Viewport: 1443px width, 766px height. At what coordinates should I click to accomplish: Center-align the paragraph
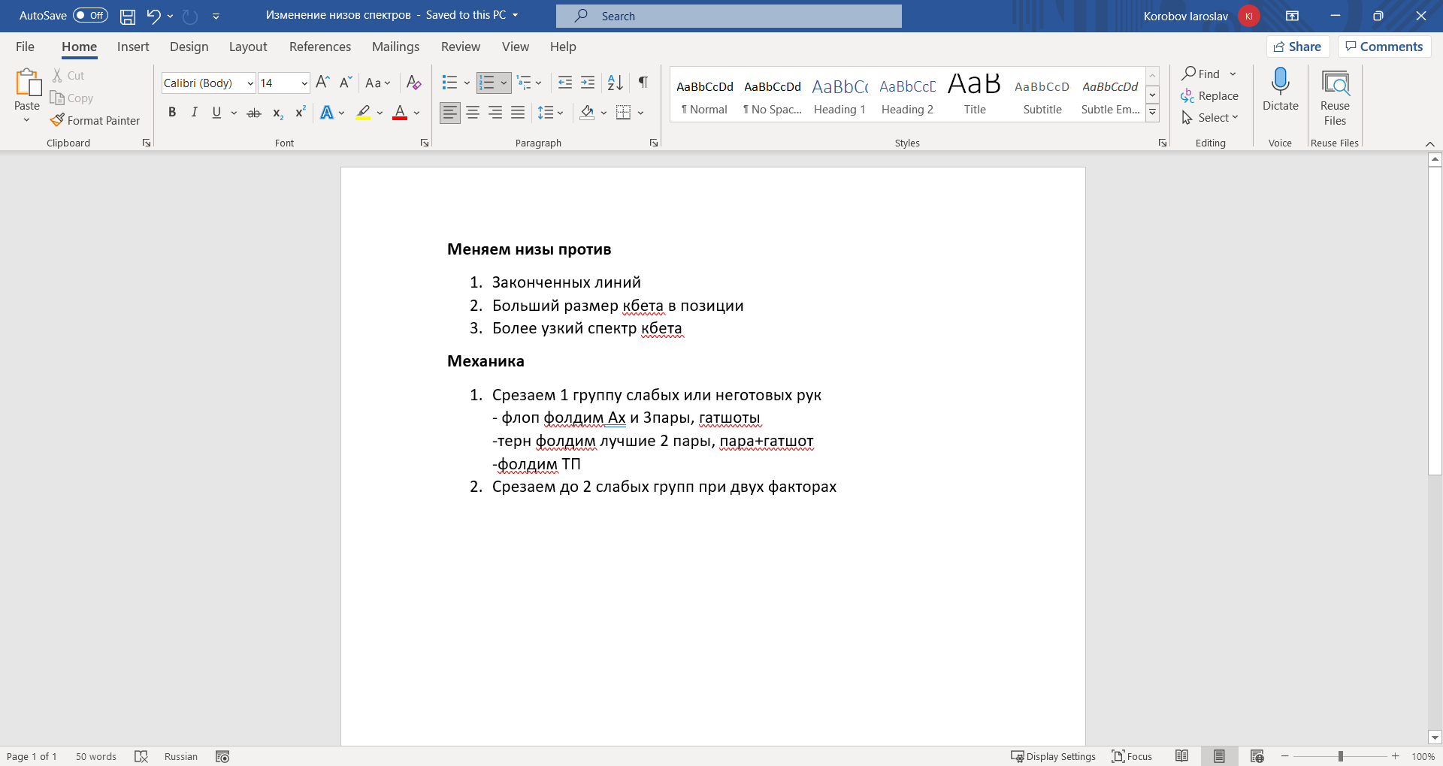[x=473, y=113]
